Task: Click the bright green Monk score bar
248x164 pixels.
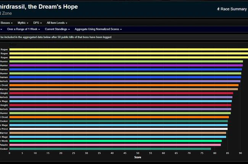Action: pos(116,141)
